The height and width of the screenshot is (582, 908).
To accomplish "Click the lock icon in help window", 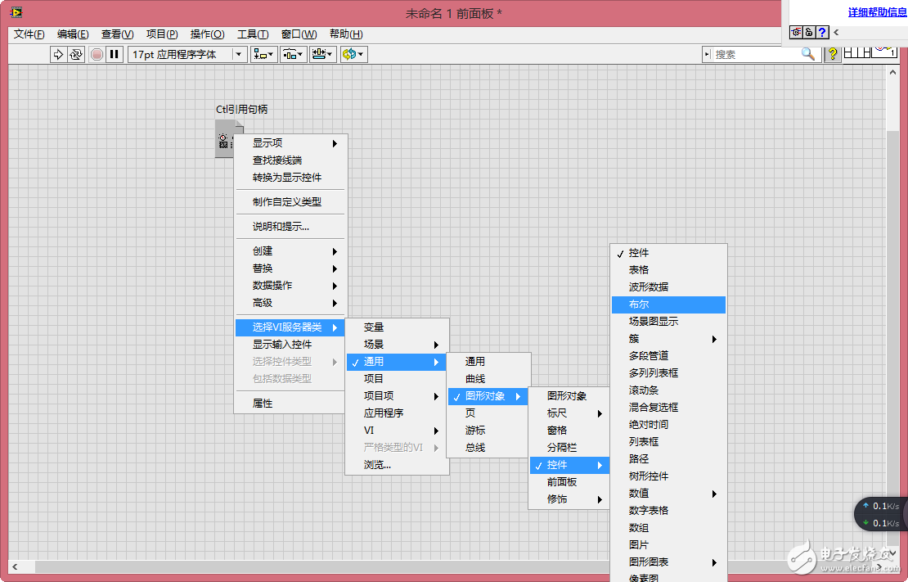I will tap(809, 33).
